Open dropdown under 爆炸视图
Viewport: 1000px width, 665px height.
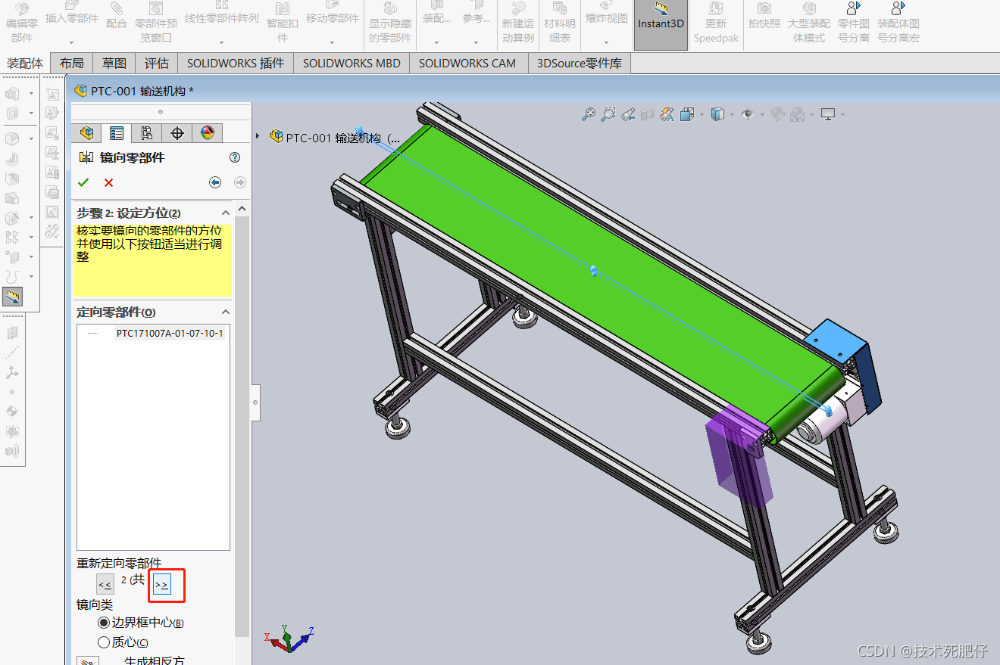pos(607,42)
